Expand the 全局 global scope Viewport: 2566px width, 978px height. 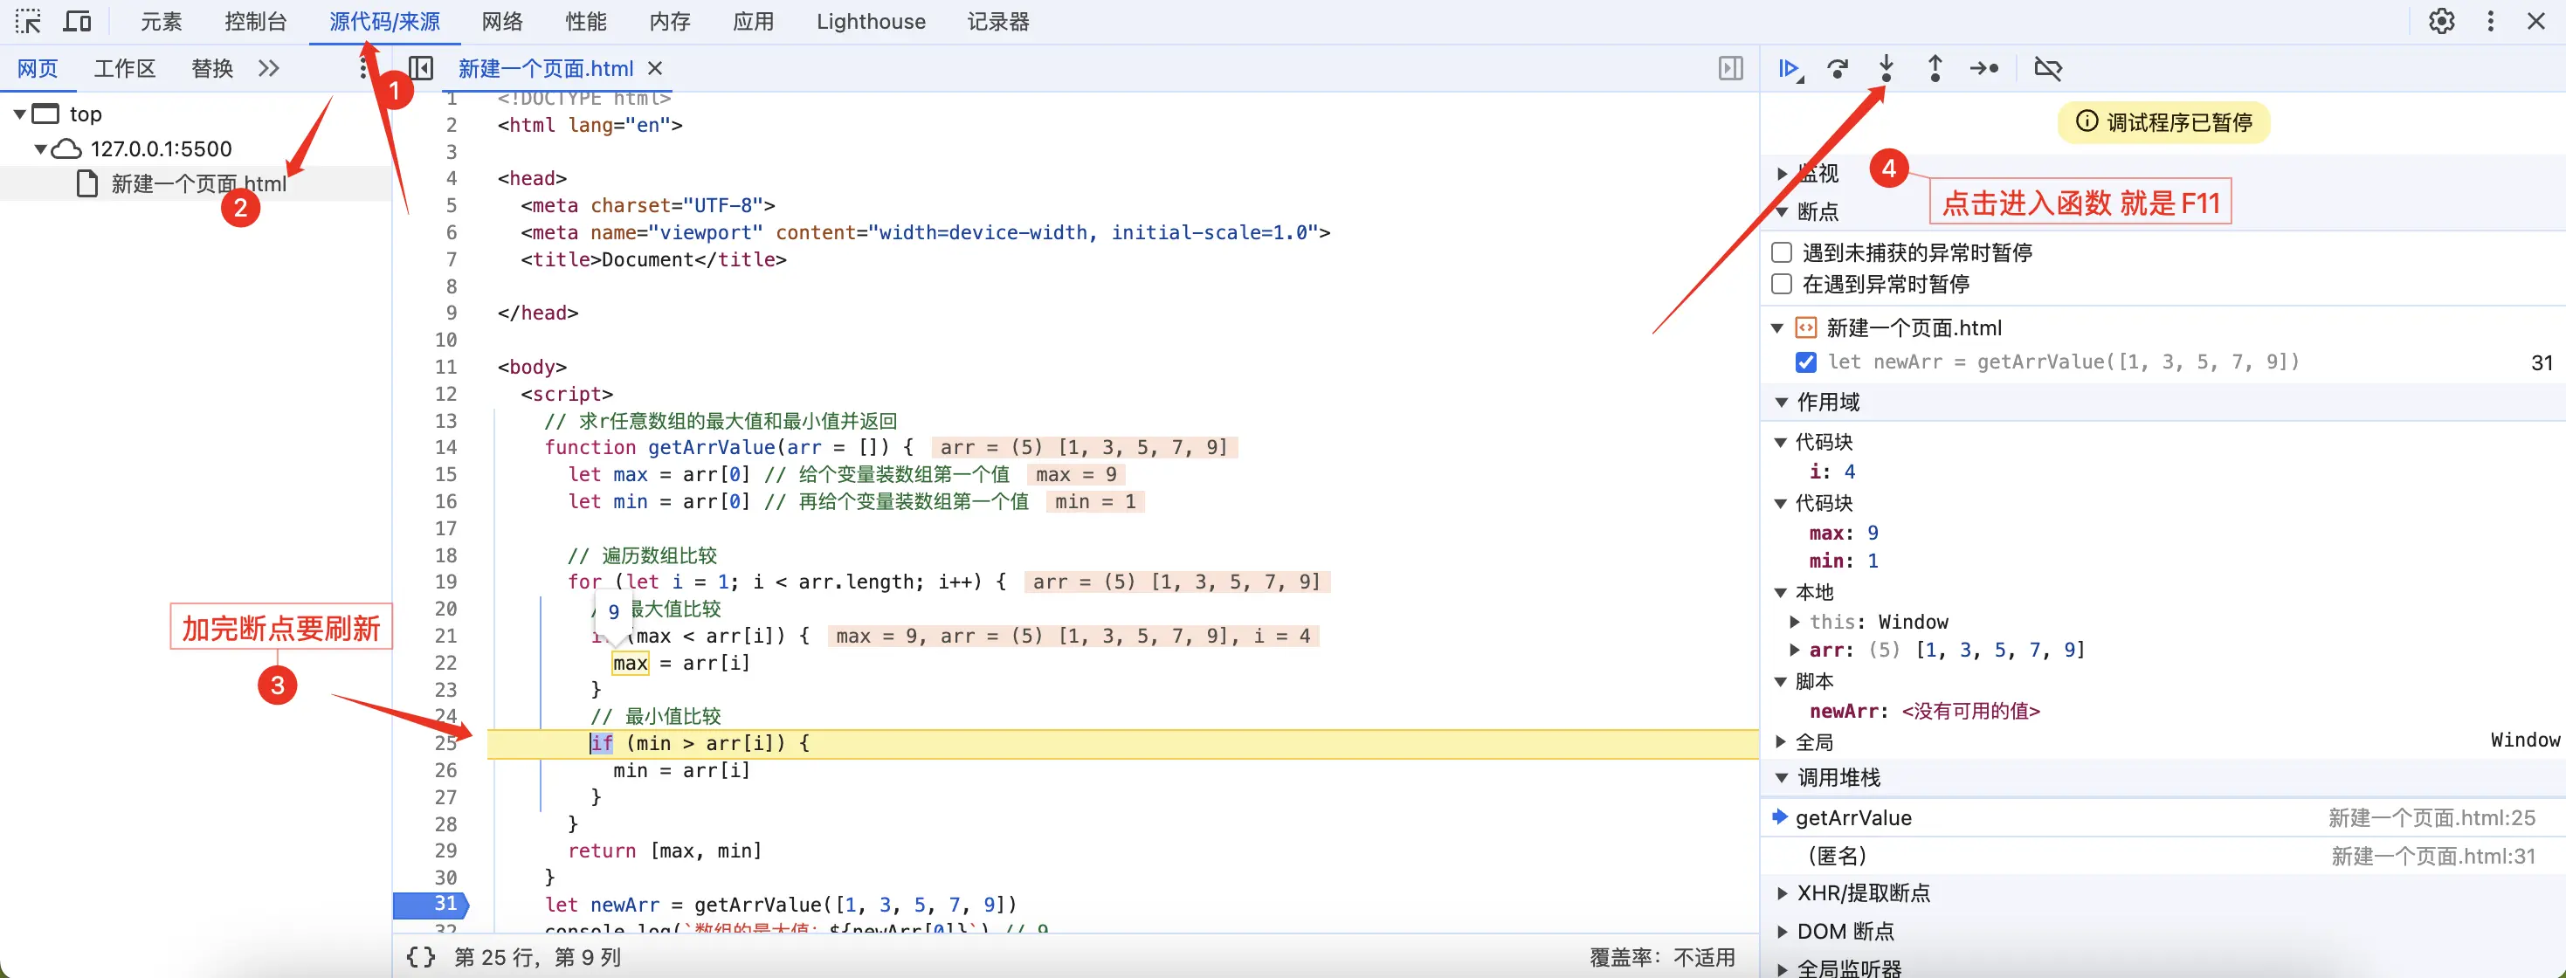point(1781,741)
